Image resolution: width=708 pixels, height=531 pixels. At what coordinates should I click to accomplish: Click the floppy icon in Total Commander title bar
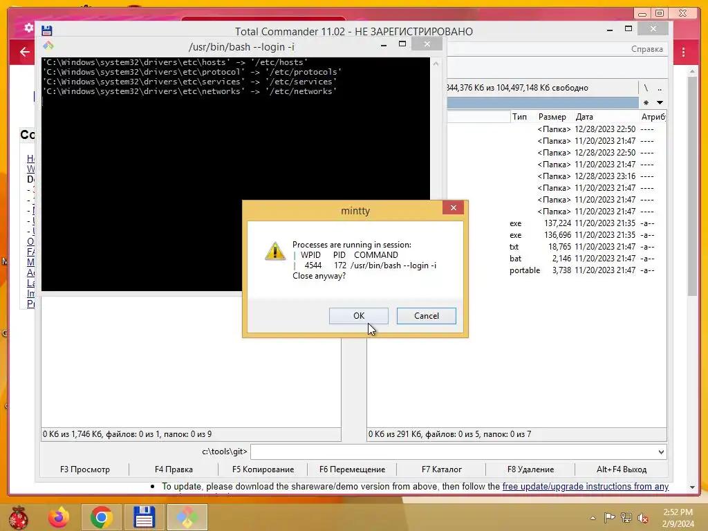(x=46, y=30)
